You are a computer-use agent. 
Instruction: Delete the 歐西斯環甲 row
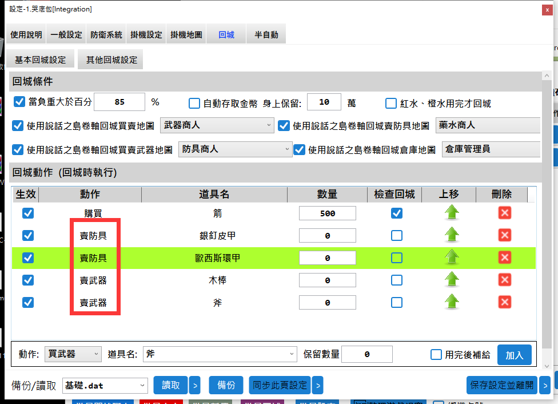(504, 258)
